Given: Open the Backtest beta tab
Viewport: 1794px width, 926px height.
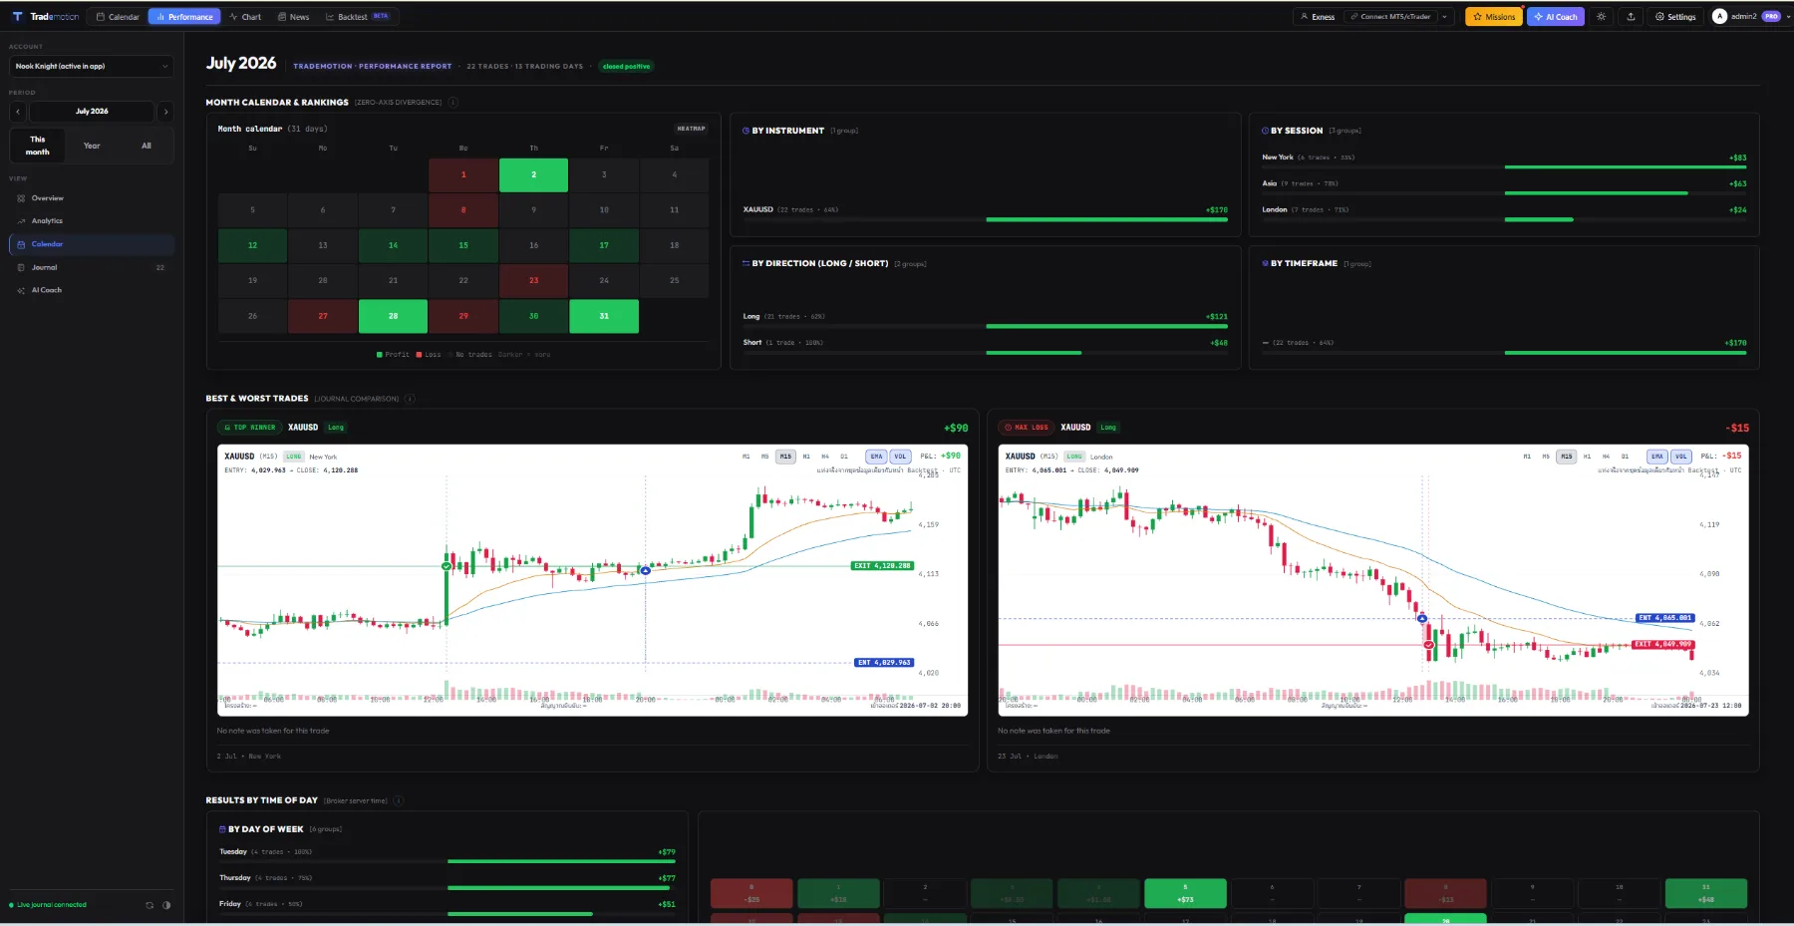Looking at the screenshot, I should [x=358, y=17].
